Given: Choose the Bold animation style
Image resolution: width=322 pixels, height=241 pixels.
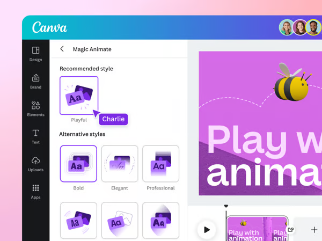Looking at the screenshot, I should [78, 164].
